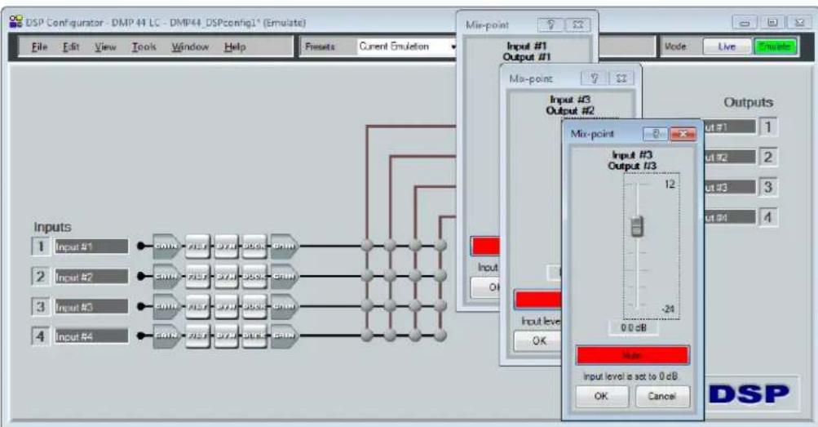Click the mix-point level fader handle
Screen dimensions: 818x427
(637, 226)
